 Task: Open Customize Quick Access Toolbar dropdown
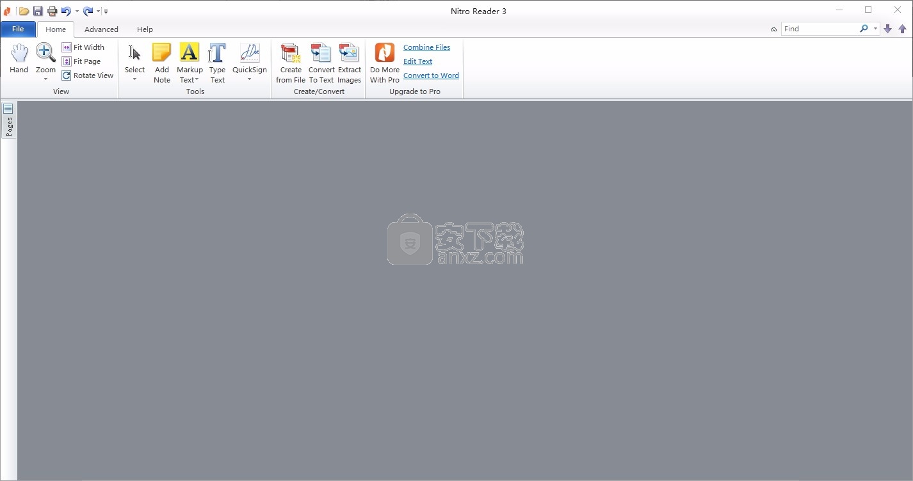(x=106, y=12)
